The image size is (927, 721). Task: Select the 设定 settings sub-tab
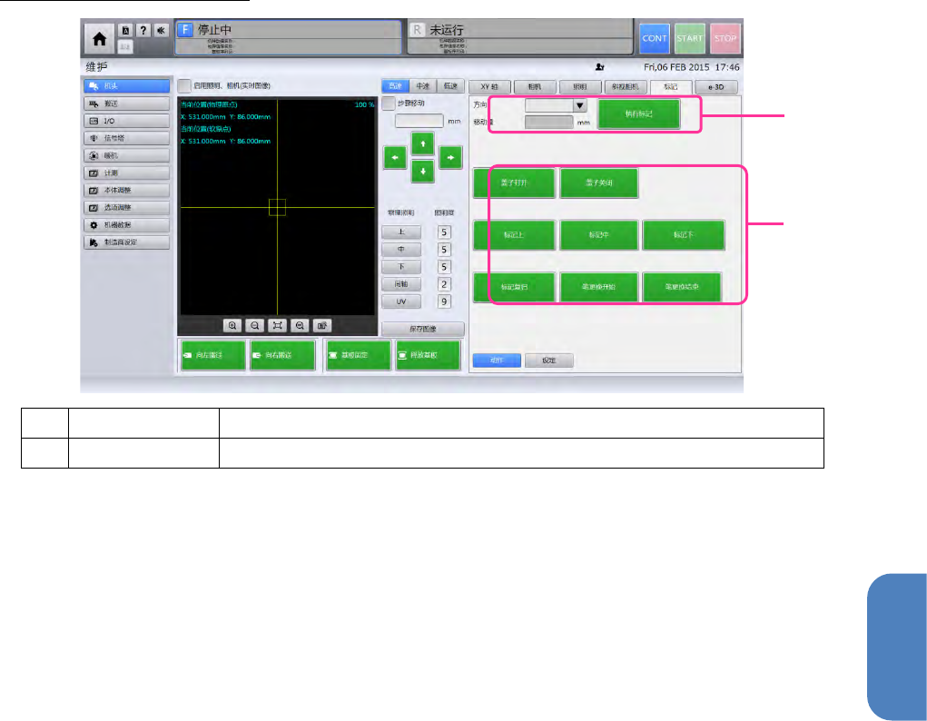tap(548, 360)
